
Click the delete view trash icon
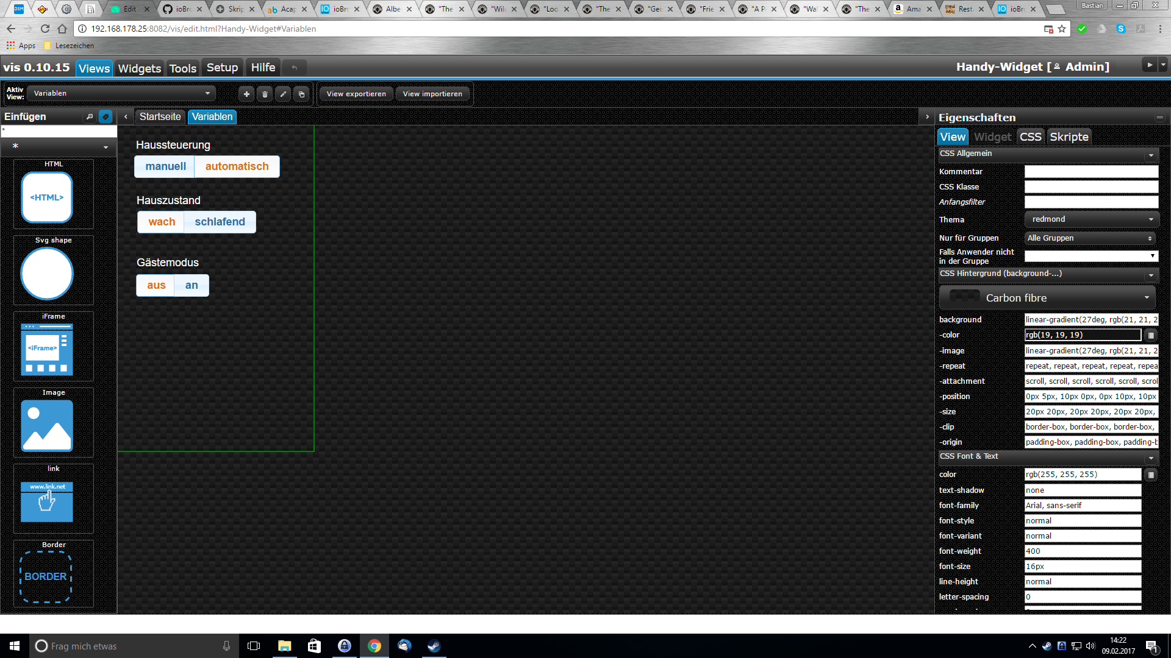coord(265,94)
